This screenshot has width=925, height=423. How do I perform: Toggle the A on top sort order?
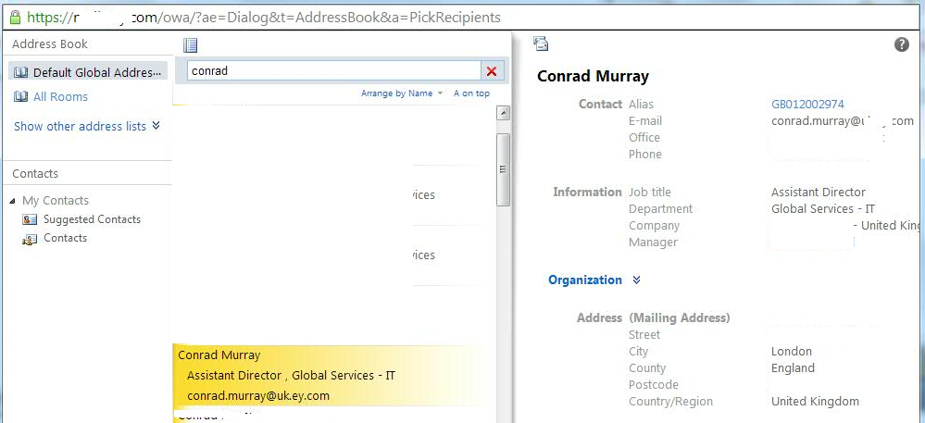(471, 93)
